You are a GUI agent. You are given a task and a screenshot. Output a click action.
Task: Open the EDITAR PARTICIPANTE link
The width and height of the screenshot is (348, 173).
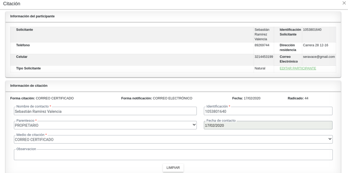pyautogui.click(x=298, y=68)
